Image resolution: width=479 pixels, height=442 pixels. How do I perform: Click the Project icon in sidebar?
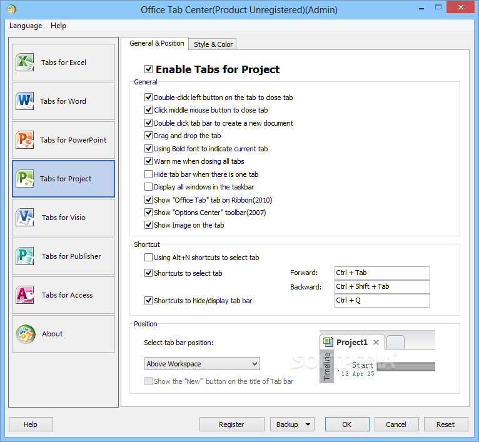coord(25,179)
